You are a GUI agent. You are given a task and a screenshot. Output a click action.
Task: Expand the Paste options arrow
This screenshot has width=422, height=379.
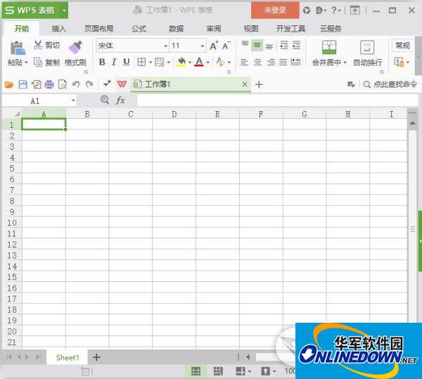tap(27, 63)
